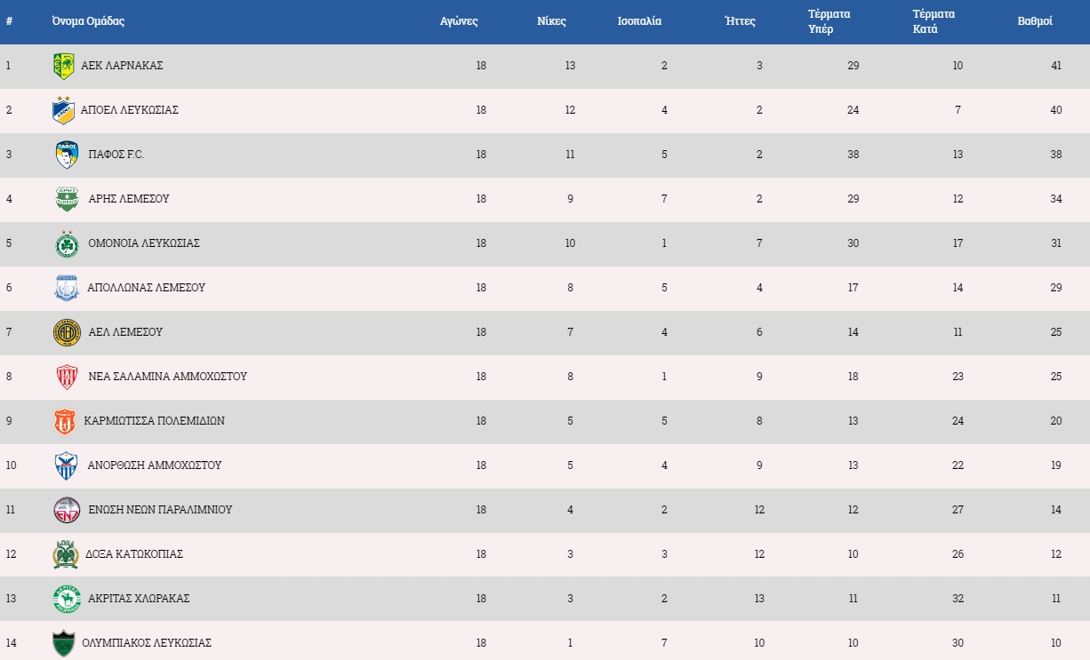Viewport: 1090px width, 660px height.
Task: Click ΑΝΟΡΘΩΣΗ ΑΜΜΟΧΩΣΤΟΥ points value 19
Action: [x=1056, y=465]
